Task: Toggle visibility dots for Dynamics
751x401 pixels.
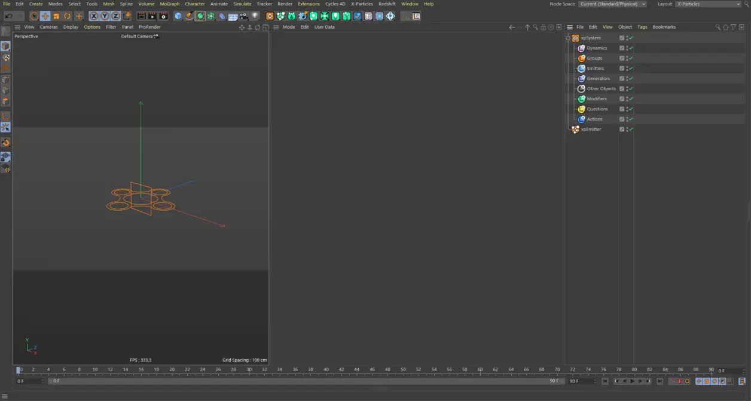Action: pyautogui.click(x=627, y=48)
